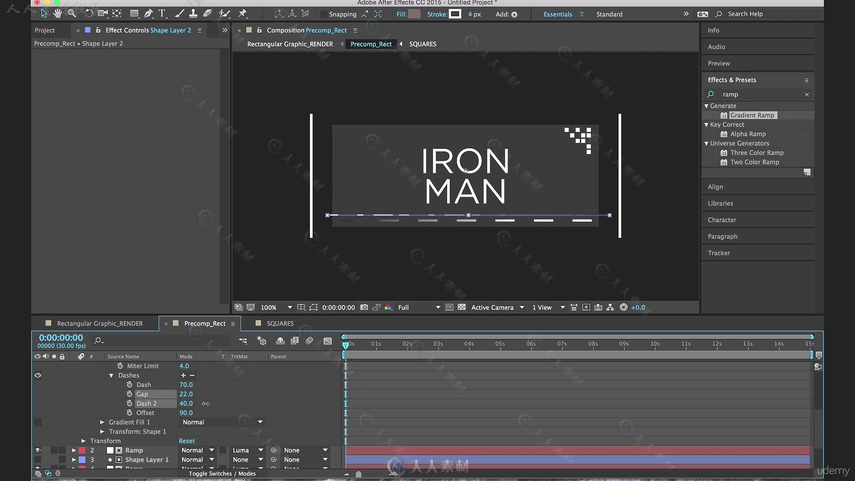Screen dimensions: 855x481
Task: Enable Motion Blur switch in timeline
Action: point(309,341)
